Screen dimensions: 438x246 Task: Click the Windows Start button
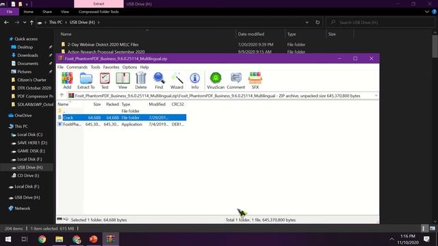(8, 239)
